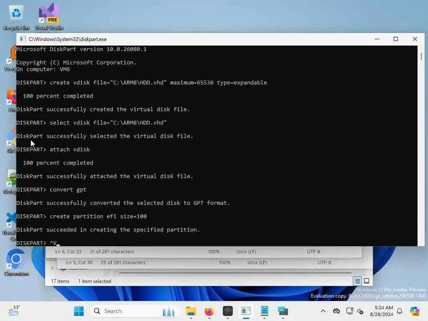
Task: Open the weather widget showing 53°
Action: tap(14, 311)
